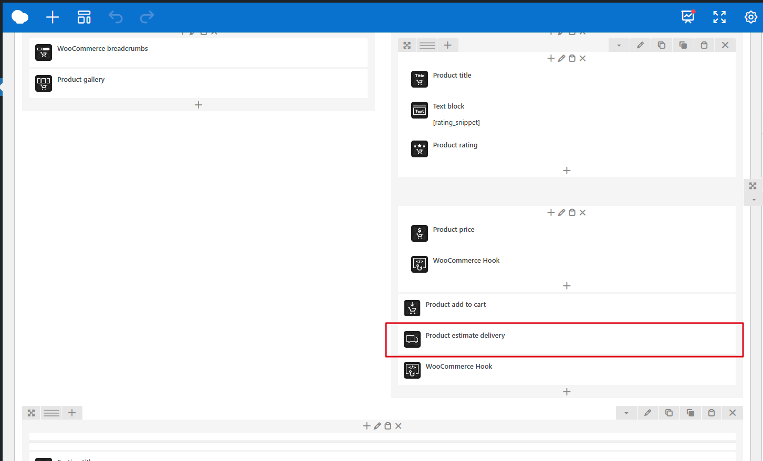
Task: Click the move handle of the last row
Action: (32, 413)
